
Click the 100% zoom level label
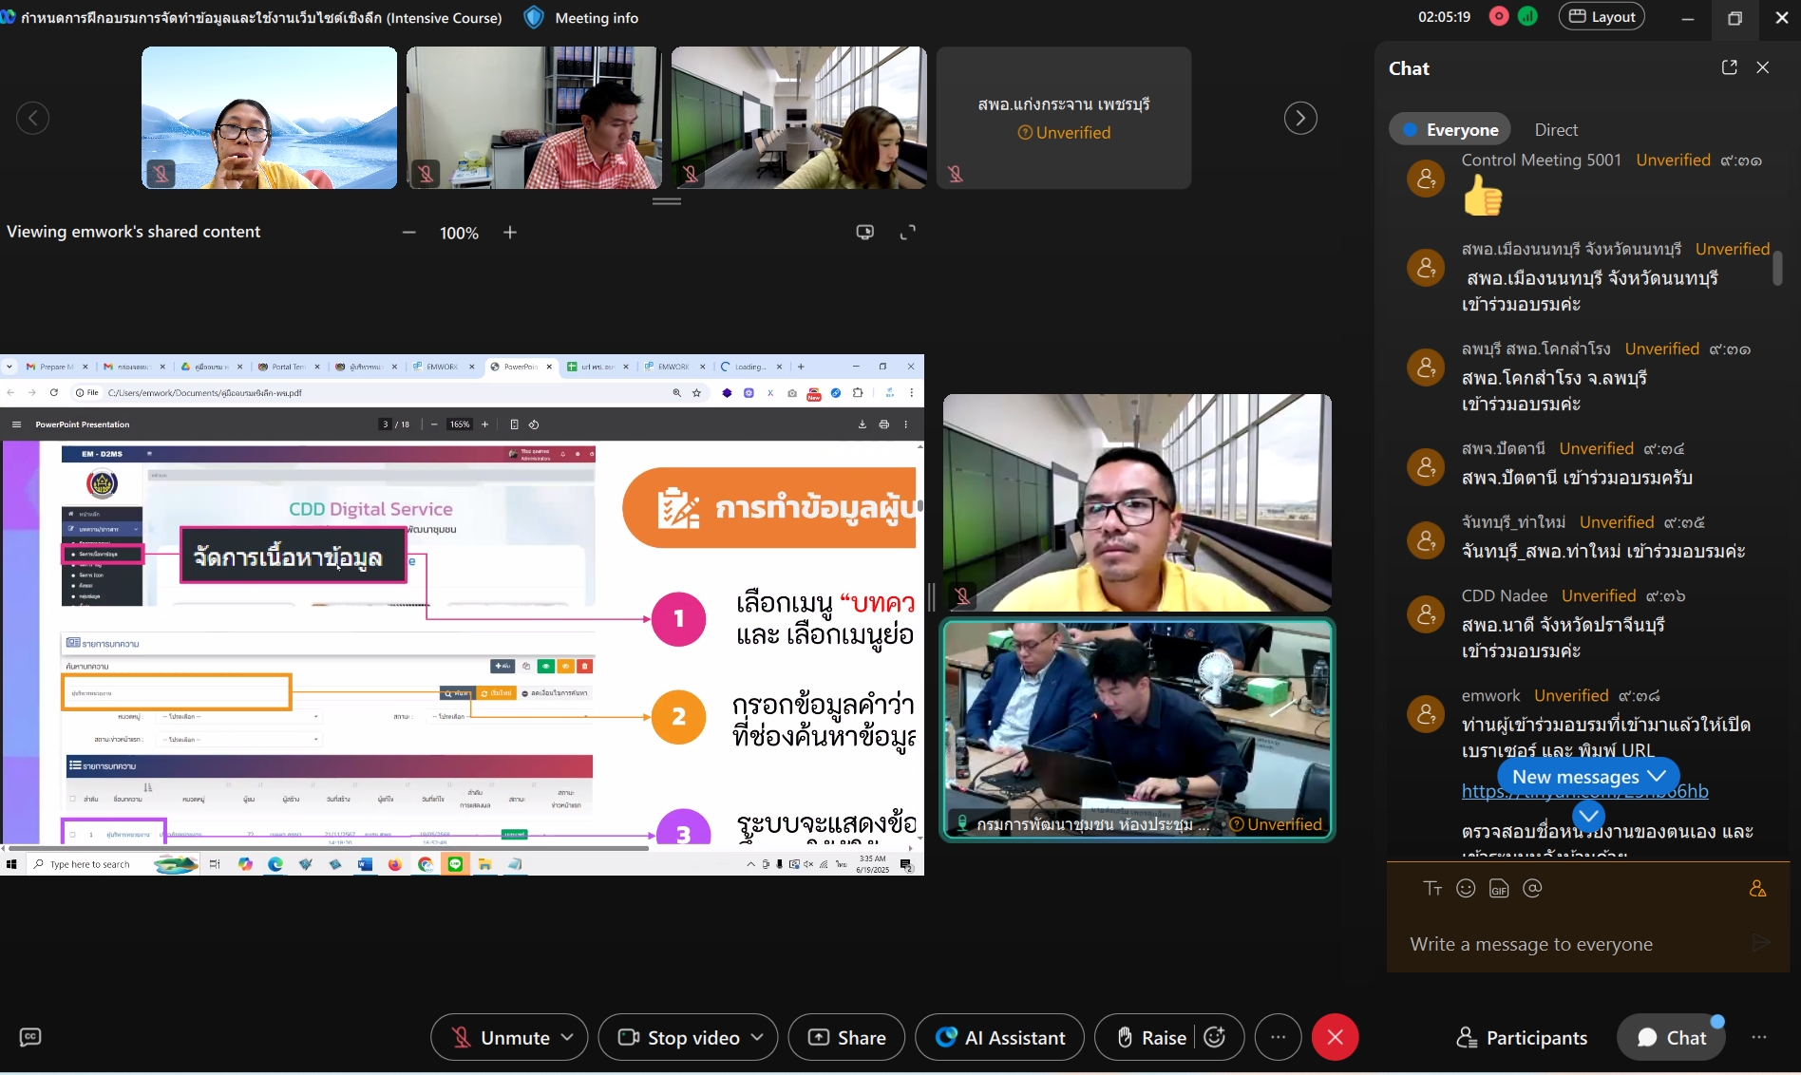(x=459, y=233)
